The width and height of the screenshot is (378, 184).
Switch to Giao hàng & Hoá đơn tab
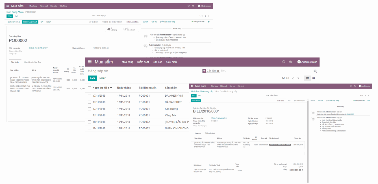coord(32,62)
